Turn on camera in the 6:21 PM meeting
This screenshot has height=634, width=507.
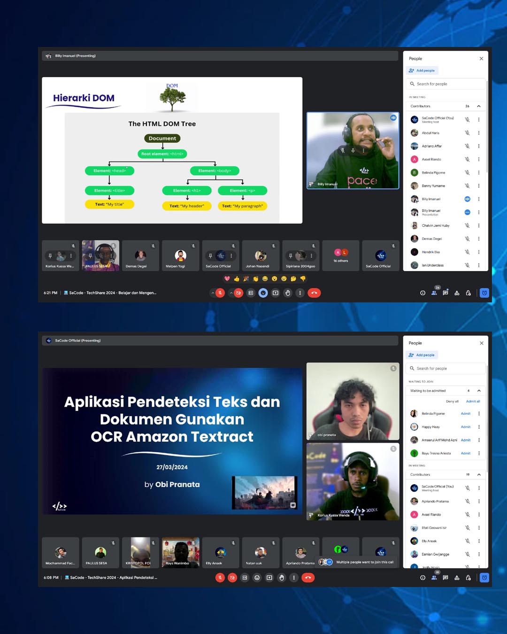point(238,293)
